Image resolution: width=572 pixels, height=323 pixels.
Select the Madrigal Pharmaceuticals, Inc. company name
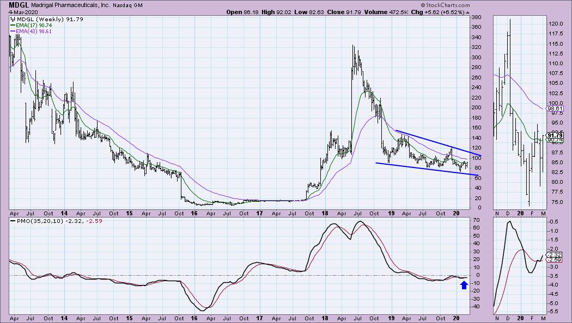[70, 5]
